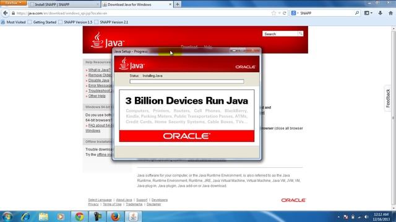The height and width of the screenshot is (222, 396).
Task: Open the Most Visited bookmarks folder
Action: [x=13, y=22]
